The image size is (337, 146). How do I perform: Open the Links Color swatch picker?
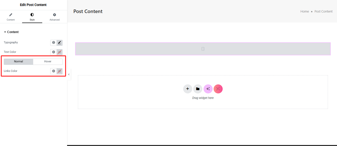point(60,71)
